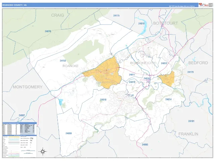Select the BOTETOURT county label
The width and height of the screenshot is (215, 161).
pyautogui.click(x=165, y=23)
